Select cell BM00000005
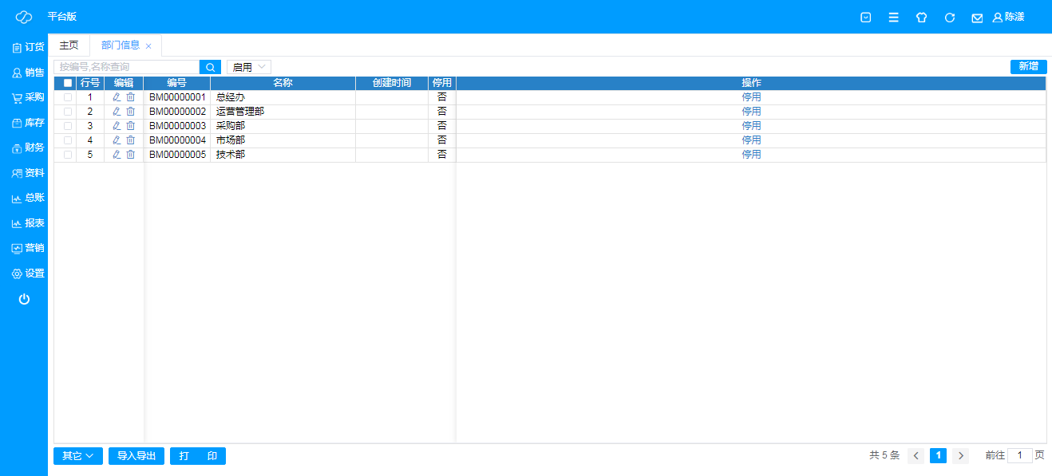The width and height of the screenshot is (1052, 476). point(177,155)
